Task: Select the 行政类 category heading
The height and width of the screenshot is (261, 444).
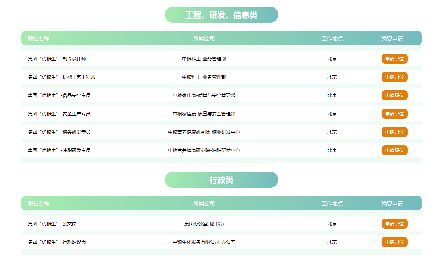Action: 221,180
